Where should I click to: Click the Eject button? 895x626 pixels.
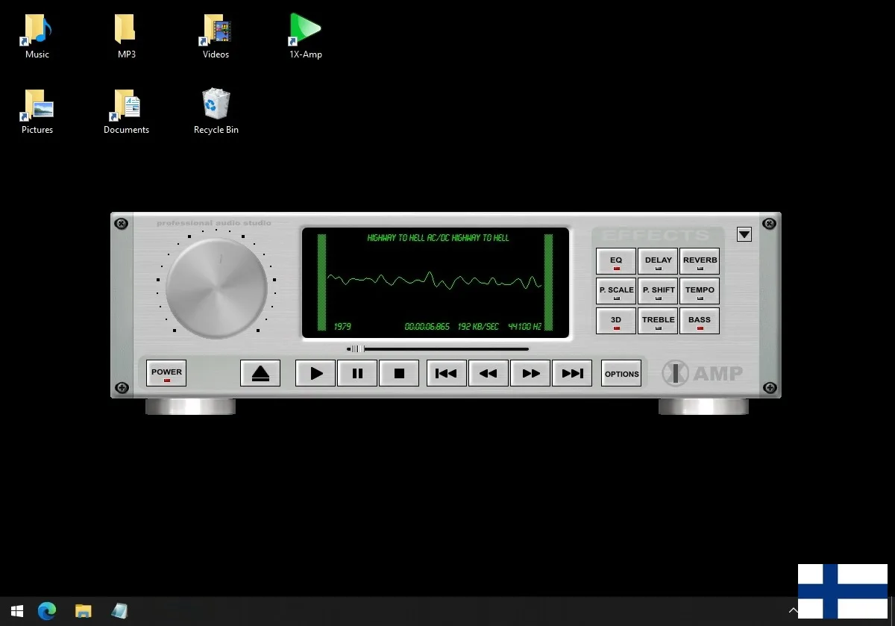pyautogui.click(x=260, y=374)
